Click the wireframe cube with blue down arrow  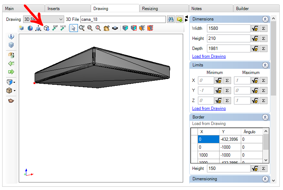coord(47,28)
